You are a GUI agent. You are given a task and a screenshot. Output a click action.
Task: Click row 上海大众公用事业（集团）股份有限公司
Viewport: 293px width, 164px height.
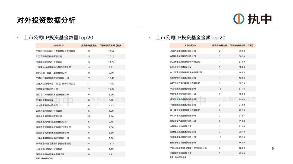pos(80,84)
